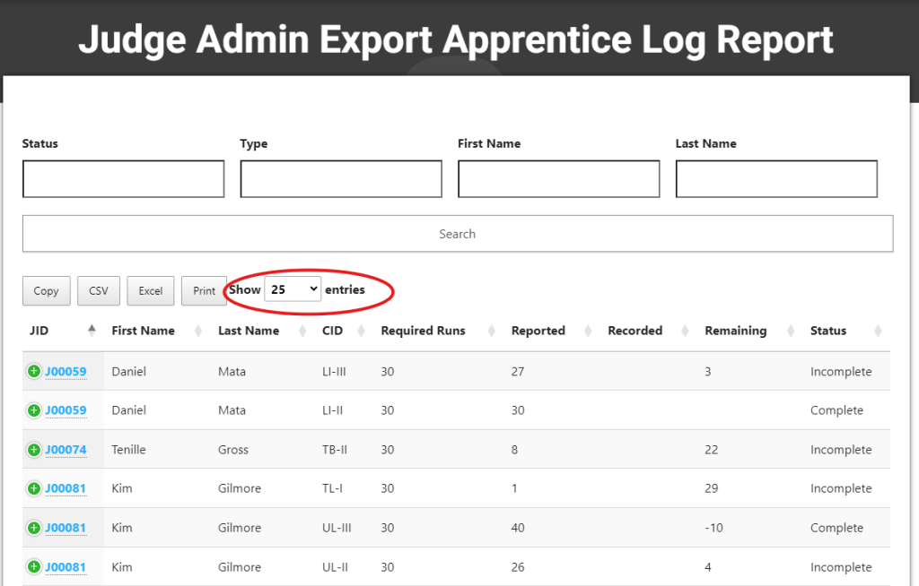
Task: Focus the Status filter input field
Action: click(123, 179)
